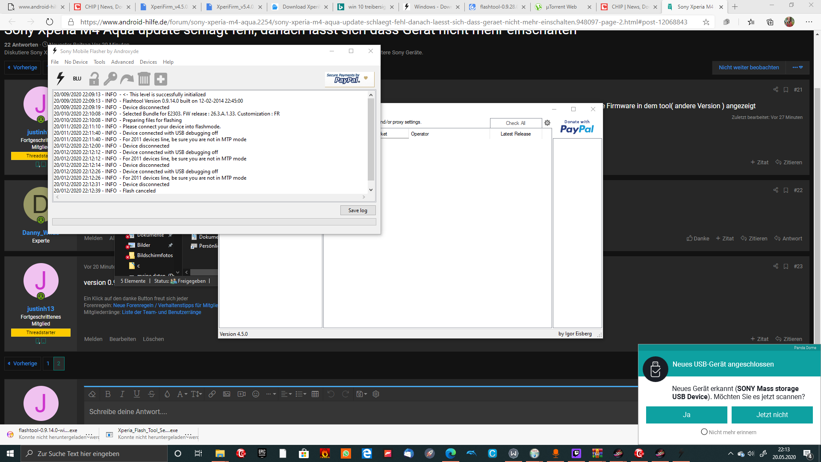
Task: Click the eraser remove-formatting icon in editor
Action: (92, 394)
